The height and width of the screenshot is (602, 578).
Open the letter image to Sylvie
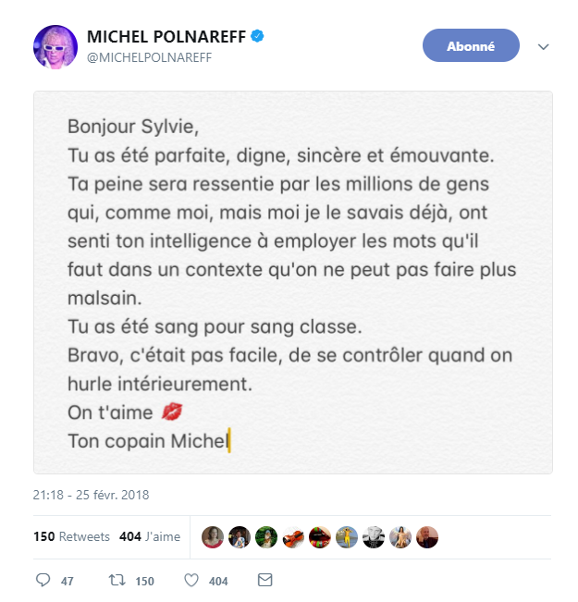click(x=292, y=282)
